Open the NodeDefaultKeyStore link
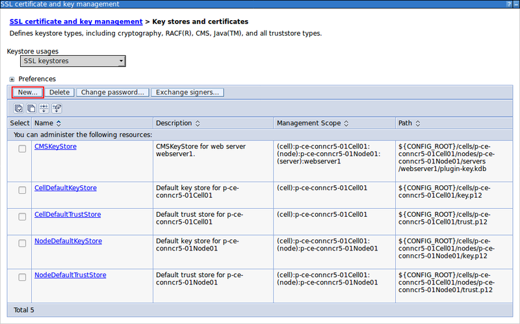This screenshot has width=520, height=324. click(x=68, y=241)
